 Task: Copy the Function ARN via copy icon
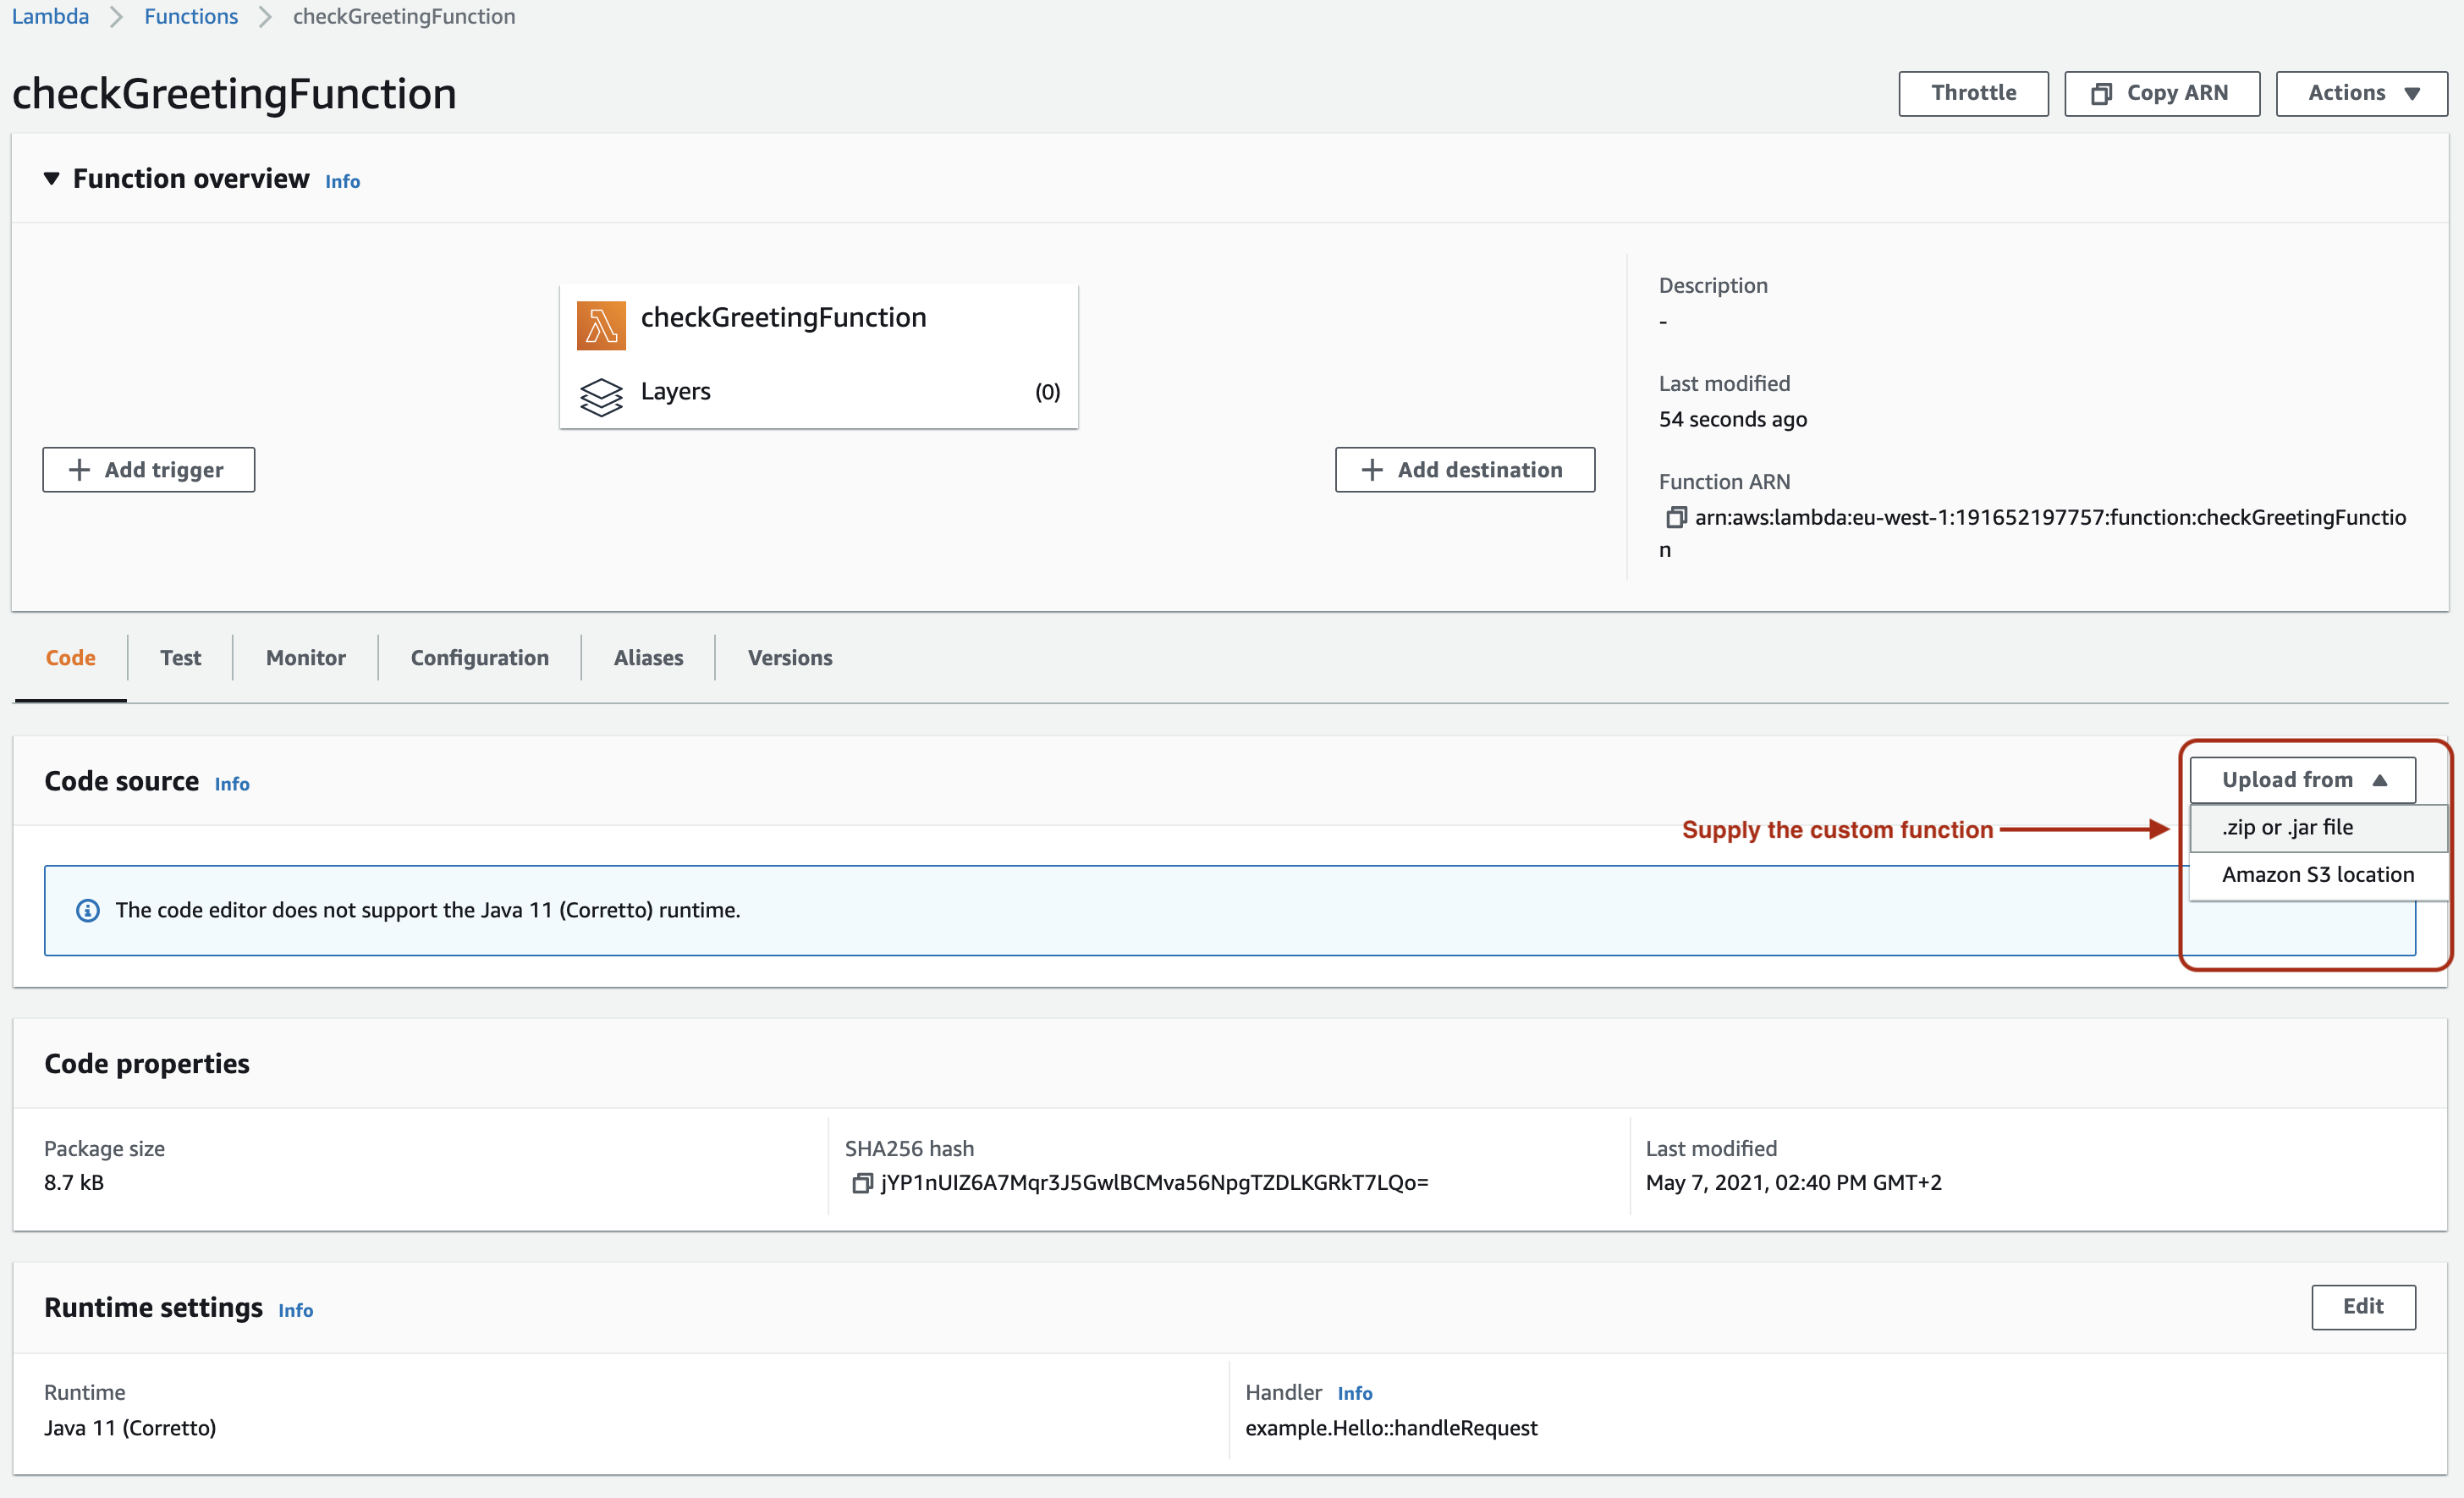pyautogui.click(x=1676, y=517)
